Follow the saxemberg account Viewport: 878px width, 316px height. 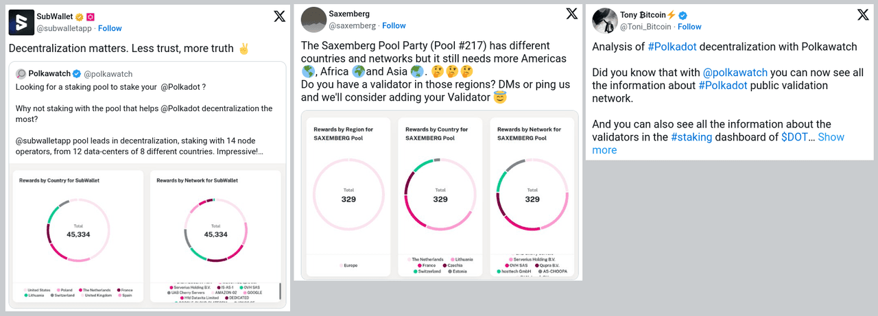394,25
